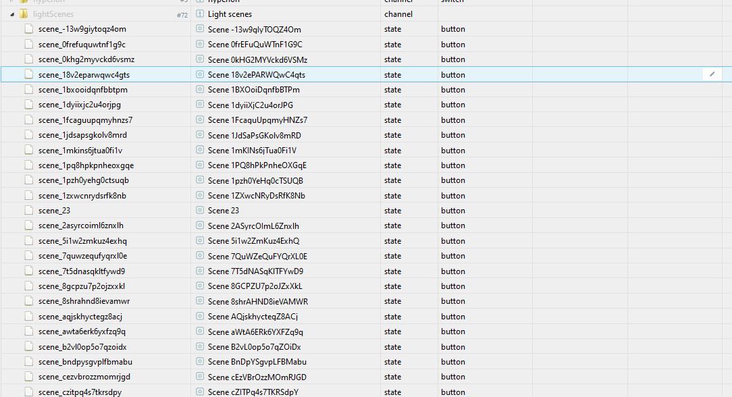Click the name Scene aWtA6ERk6YXFZq9q
The width and height of the screenshot is (732, 397).
coord(255,332)
